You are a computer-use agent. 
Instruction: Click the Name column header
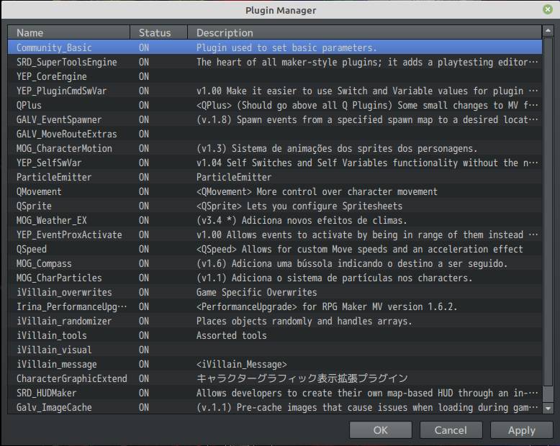[x=69, y=32]
